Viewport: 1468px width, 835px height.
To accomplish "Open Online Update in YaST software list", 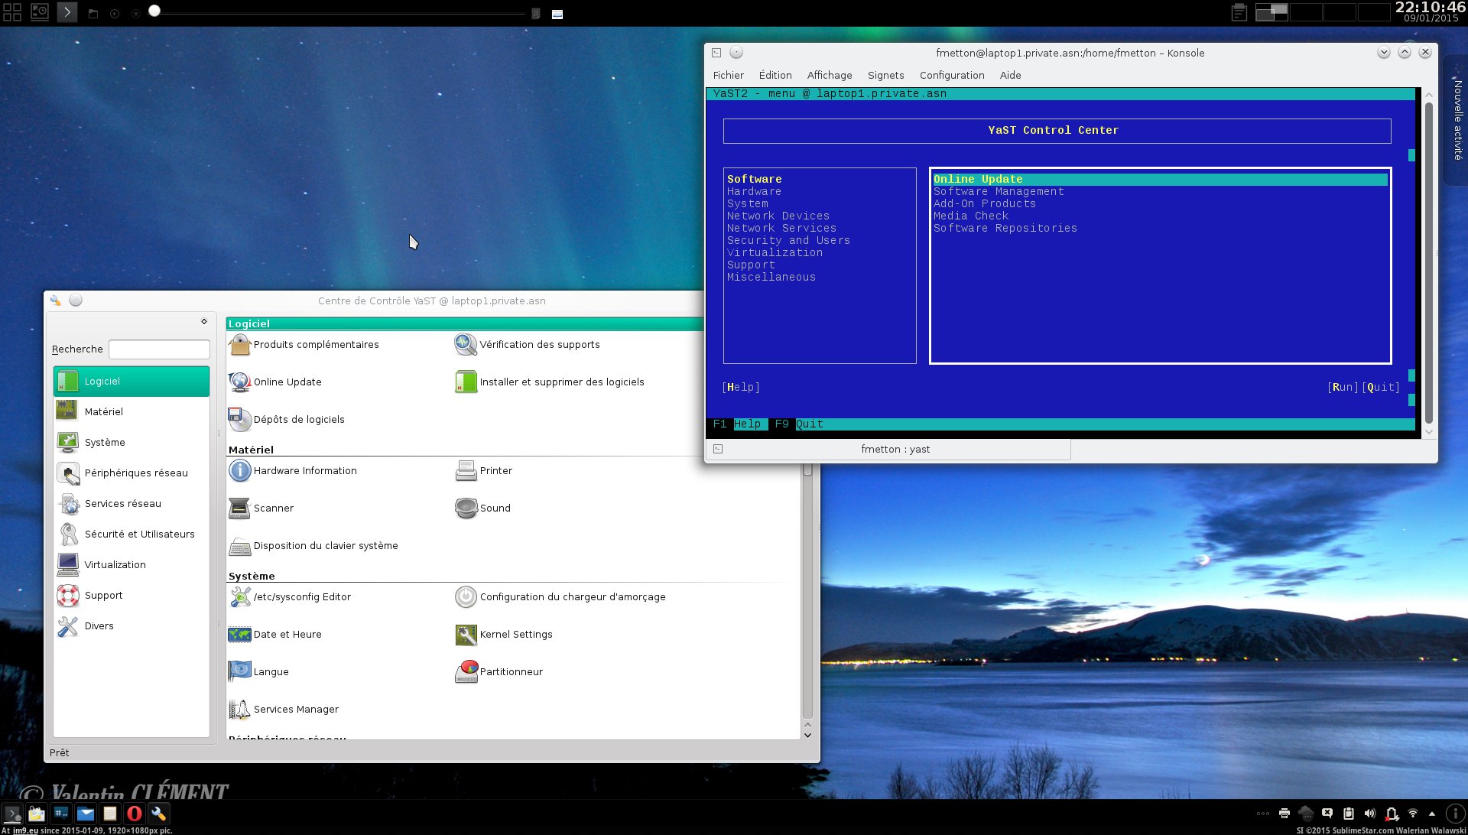I will [x=287, y=382].
